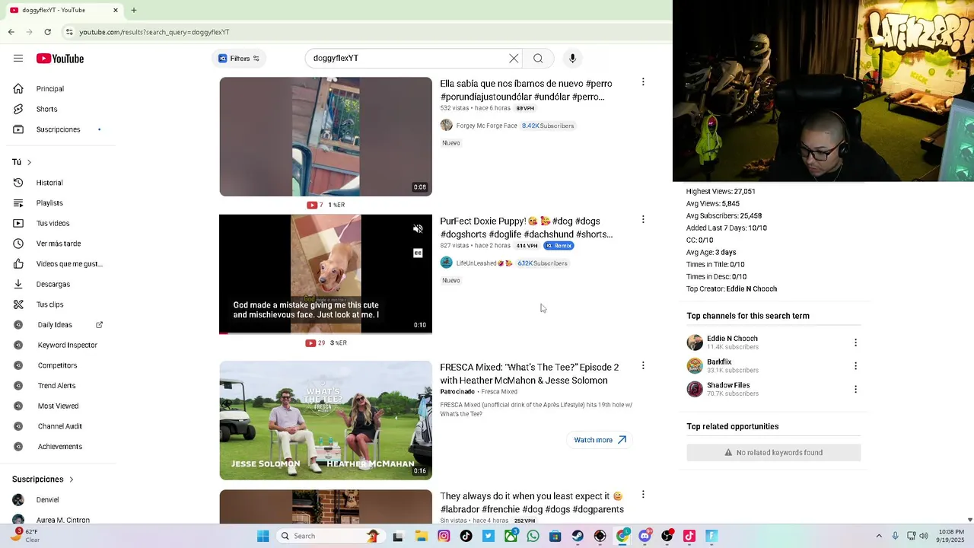
Task: Open WhatsApp from the taskbar
Action: (x=533, y=536)
